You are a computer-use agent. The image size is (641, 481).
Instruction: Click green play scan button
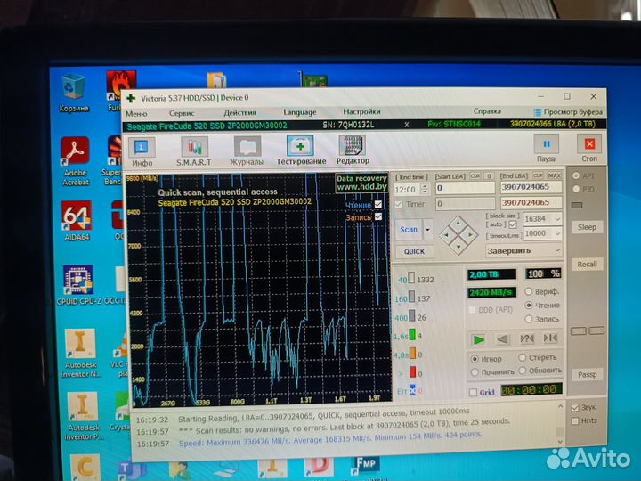(479, 339)
